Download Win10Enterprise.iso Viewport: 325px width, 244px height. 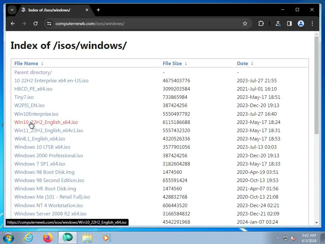pyautogui.click(x=36, y=114)
